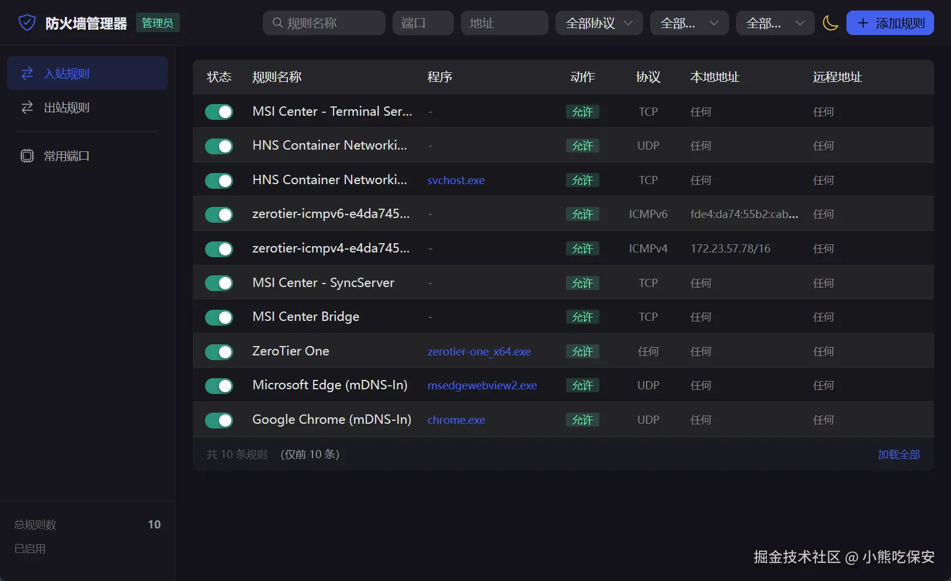The width and height of the screenshot is (951, 581).
Task: Click the 允许 badge in the ZeroTier One row
Action: (582, 351)
